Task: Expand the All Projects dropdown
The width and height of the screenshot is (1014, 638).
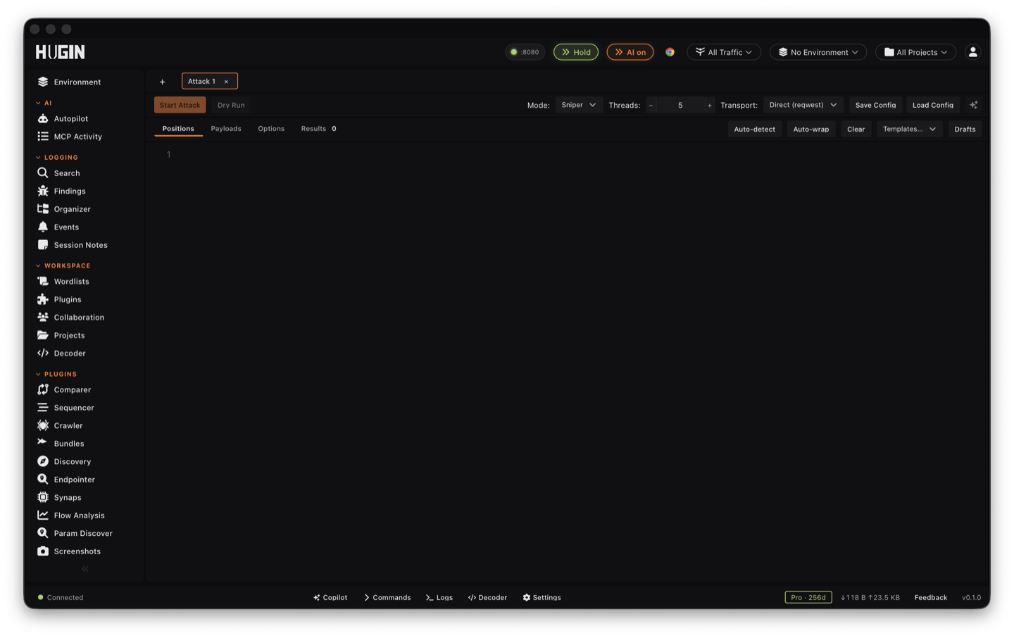Action: pos(915,52)
